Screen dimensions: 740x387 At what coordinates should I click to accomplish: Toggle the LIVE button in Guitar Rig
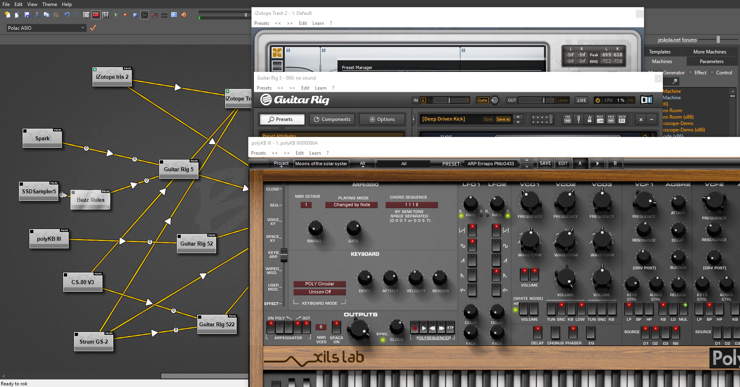point(581,100)
